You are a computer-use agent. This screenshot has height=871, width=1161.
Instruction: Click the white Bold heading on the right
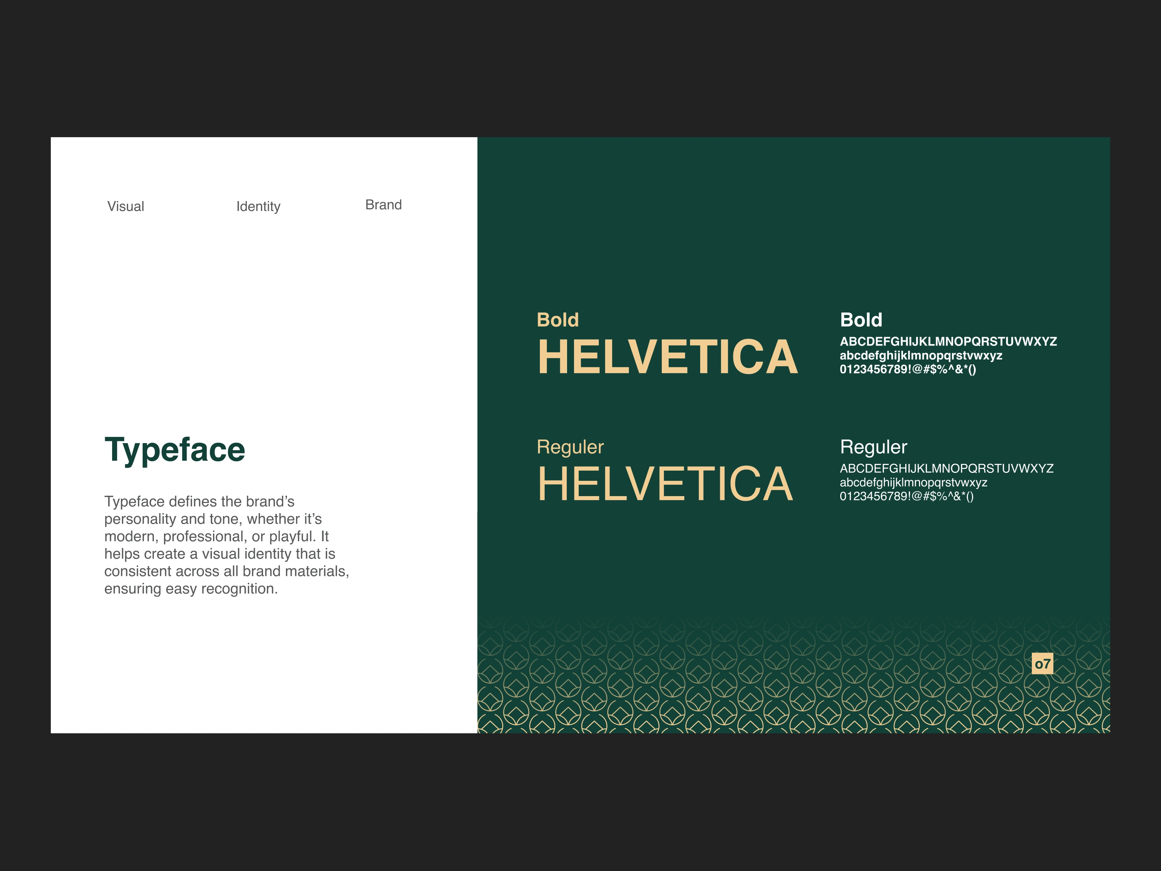(861, 320)
